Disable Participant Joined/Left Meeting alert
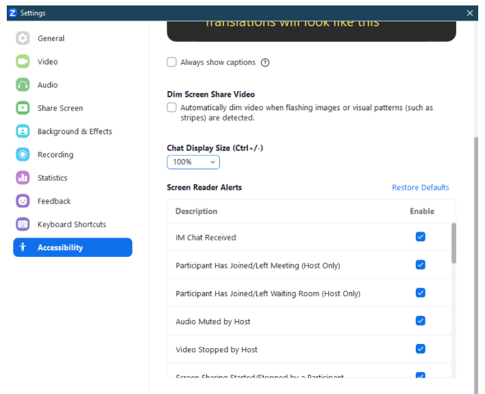 click(421, 264)
